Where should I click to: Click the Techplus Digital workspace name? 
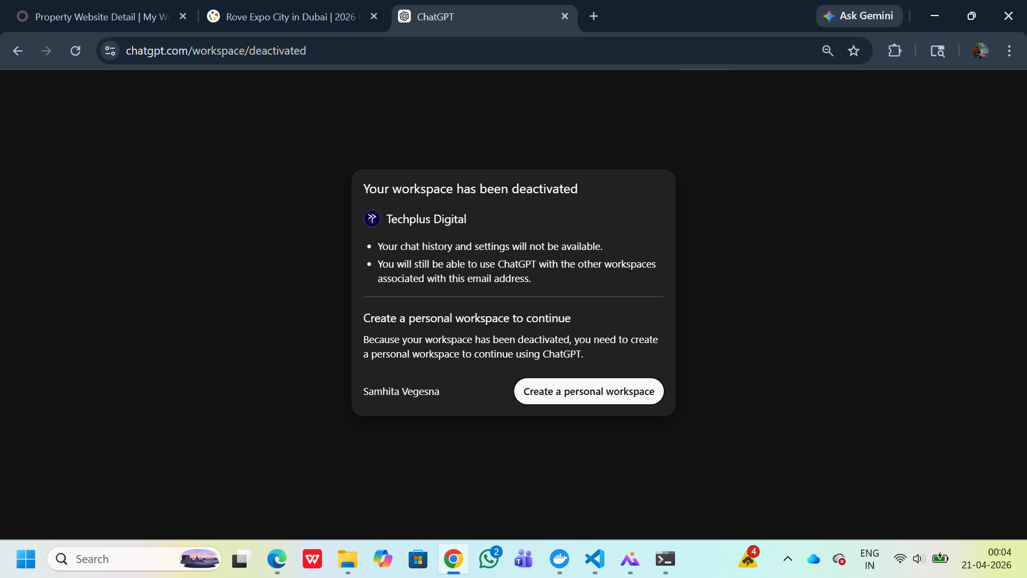point(426,219)
